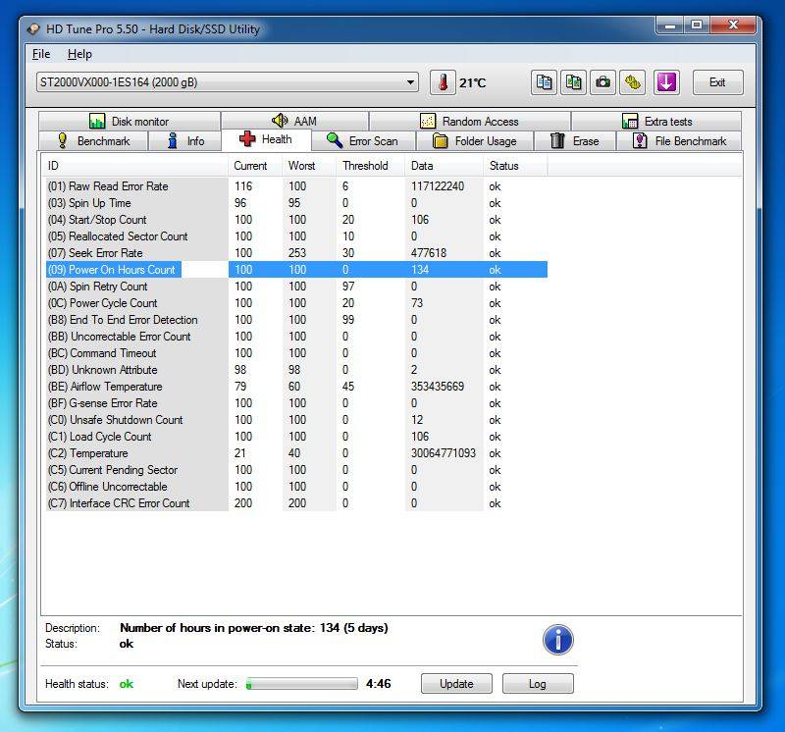Select the (0A) Spin Retry Count row

tap(296, 287)
